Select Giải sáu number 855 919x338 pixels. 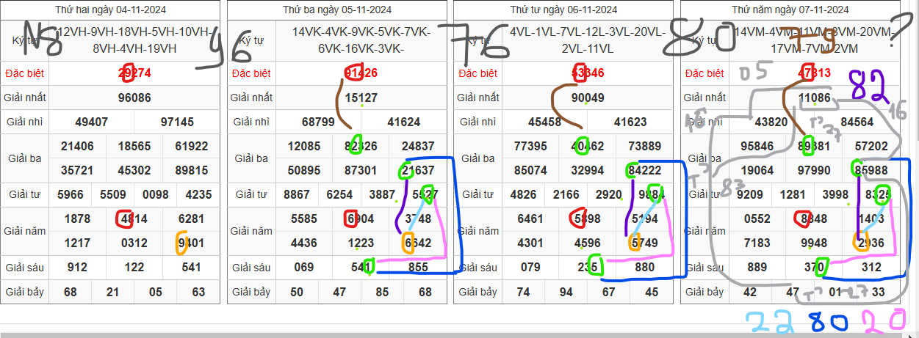[x=418, y=268]
